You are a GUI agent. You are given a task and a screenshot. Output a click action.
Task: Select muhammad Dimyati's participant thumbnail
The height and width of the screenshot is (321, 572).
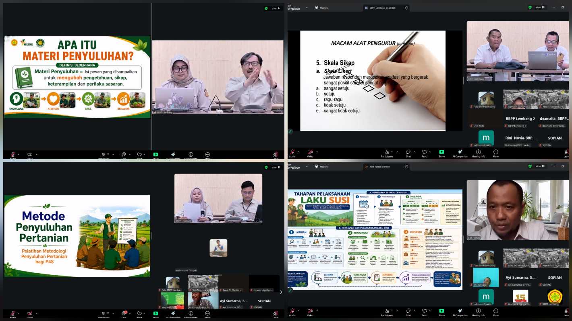[x=218, y=248]
